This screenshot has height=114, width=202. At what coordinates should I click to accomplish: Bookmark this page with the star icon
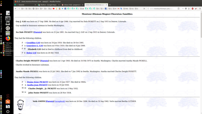[x=189, y=9]
